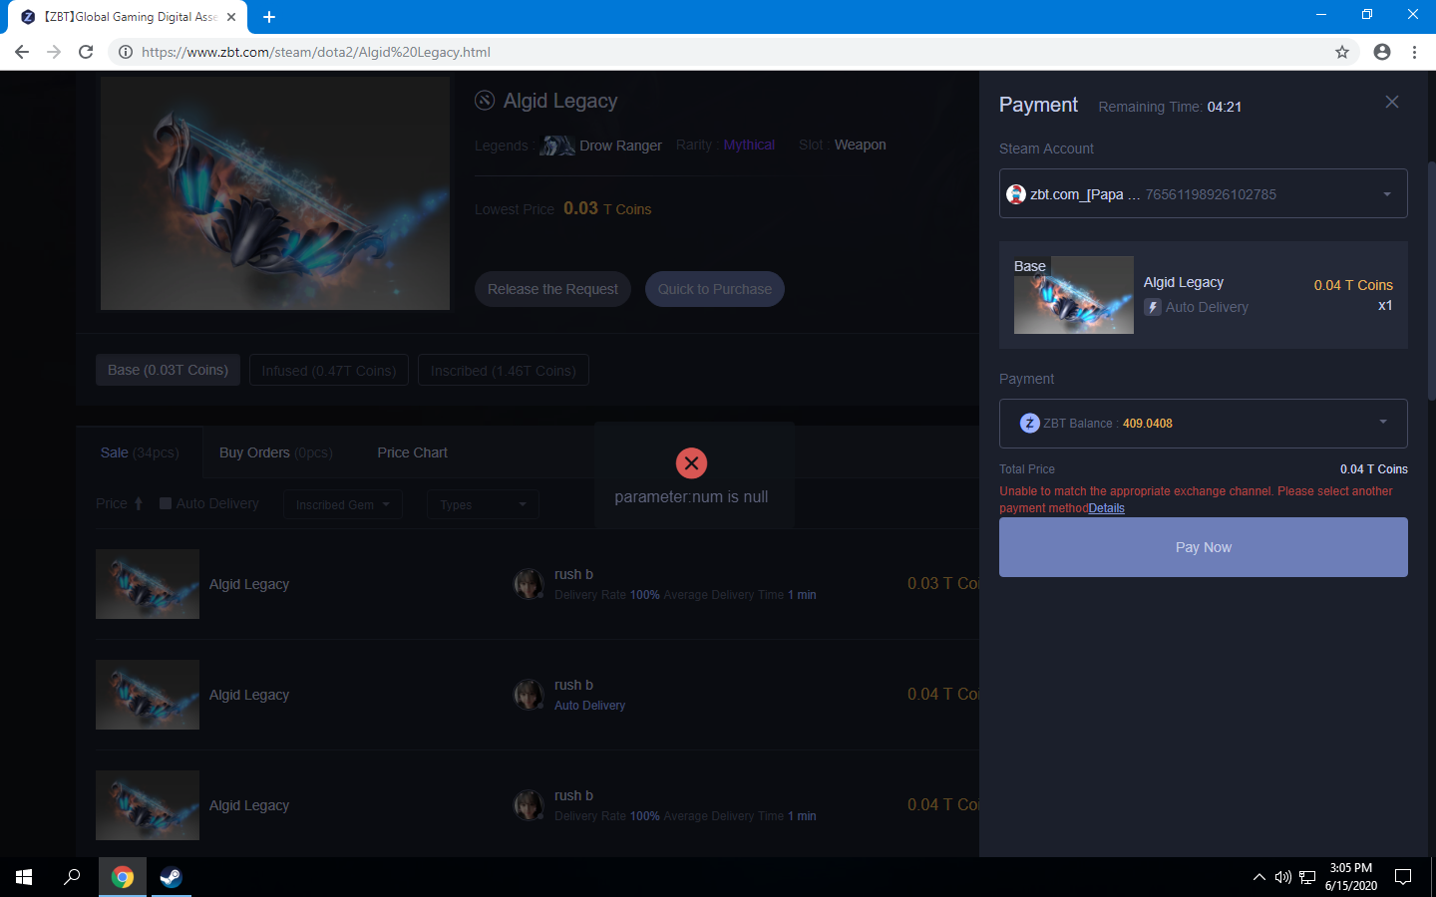Click the Drow Ranger hero icon
Image resolution: width=1436 pixels, height=897 pixels.
pyautogui.click(x=556, y=146)
